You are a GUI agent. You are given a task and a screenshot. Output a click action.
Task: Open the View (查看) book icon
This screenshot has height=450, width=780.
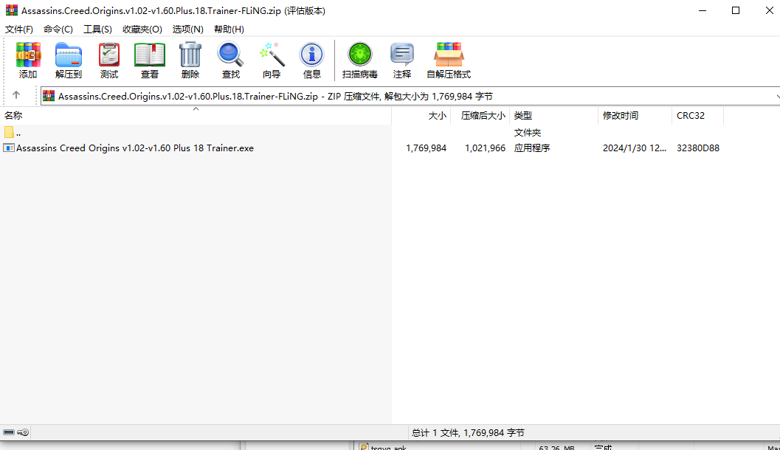(149, 60)
